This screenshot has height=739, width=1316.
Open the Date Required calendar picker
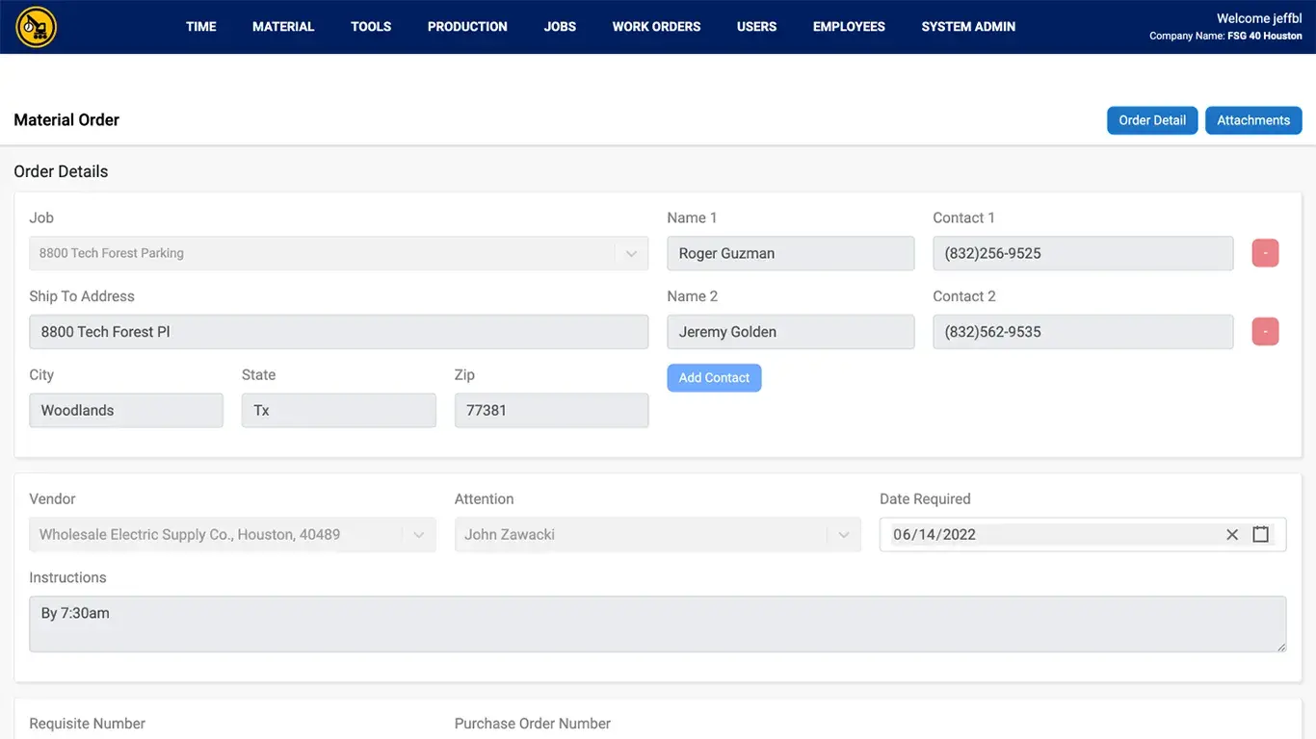point(1260,535)
